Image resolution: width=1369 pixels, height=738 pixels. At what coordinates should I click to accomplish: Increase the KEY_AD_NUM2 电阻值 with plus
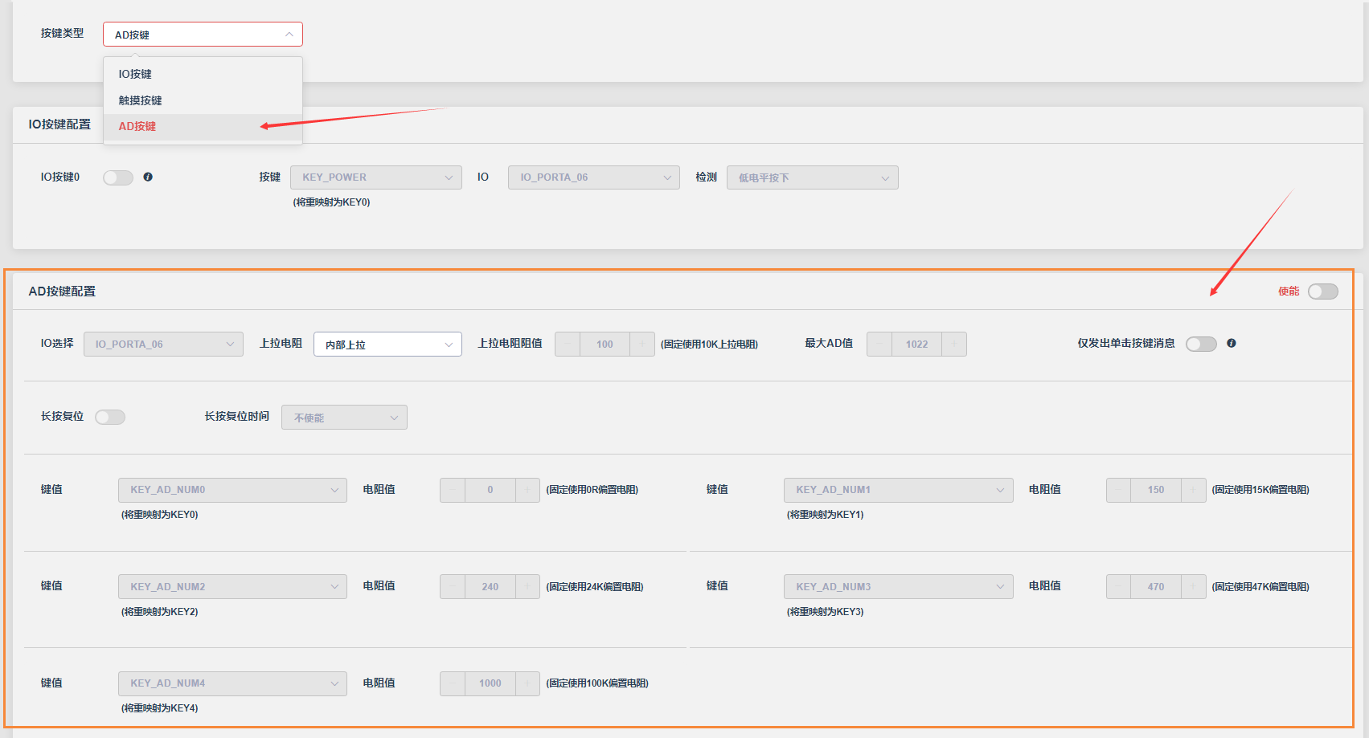tap(527, 586)
